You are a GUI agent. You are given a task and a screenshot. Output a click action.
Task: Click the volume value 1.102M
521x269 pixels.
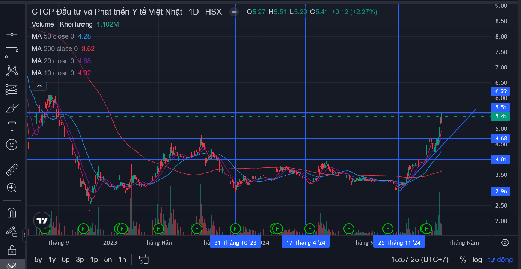tap(108, 24)
